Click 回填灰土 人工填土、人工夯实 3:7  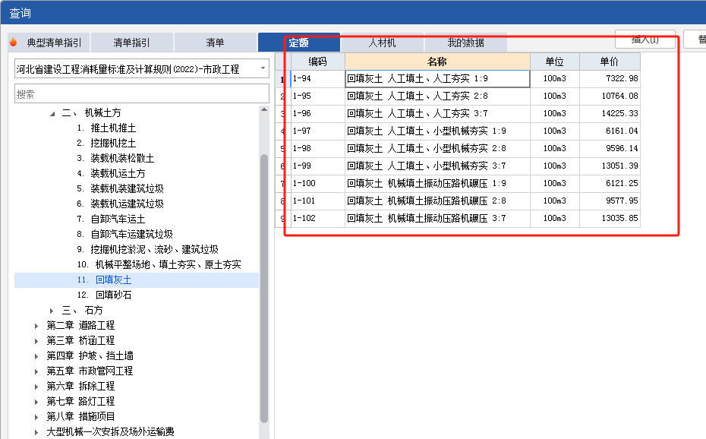pos(437,114)
